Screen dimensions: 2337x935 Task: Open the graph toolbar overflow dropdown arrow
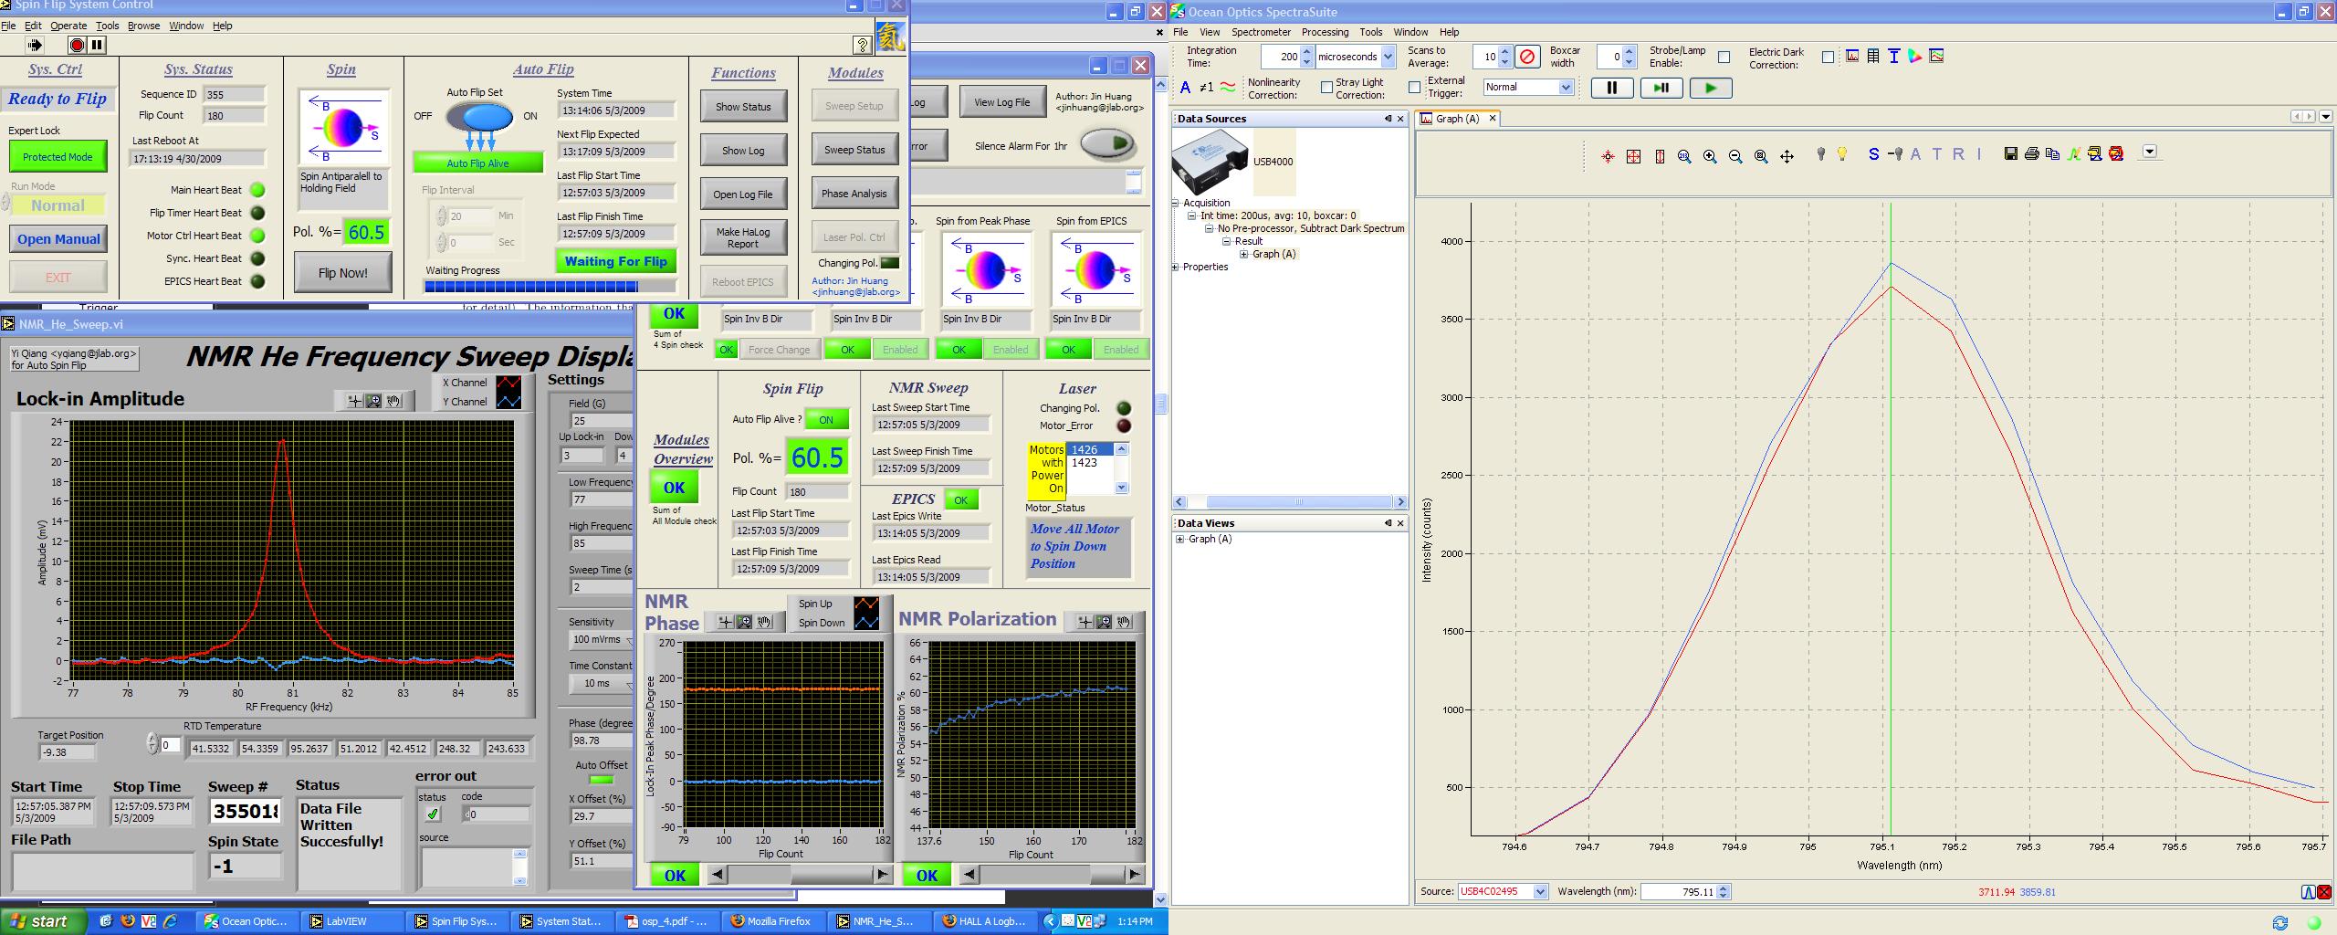pos(2149,152)
